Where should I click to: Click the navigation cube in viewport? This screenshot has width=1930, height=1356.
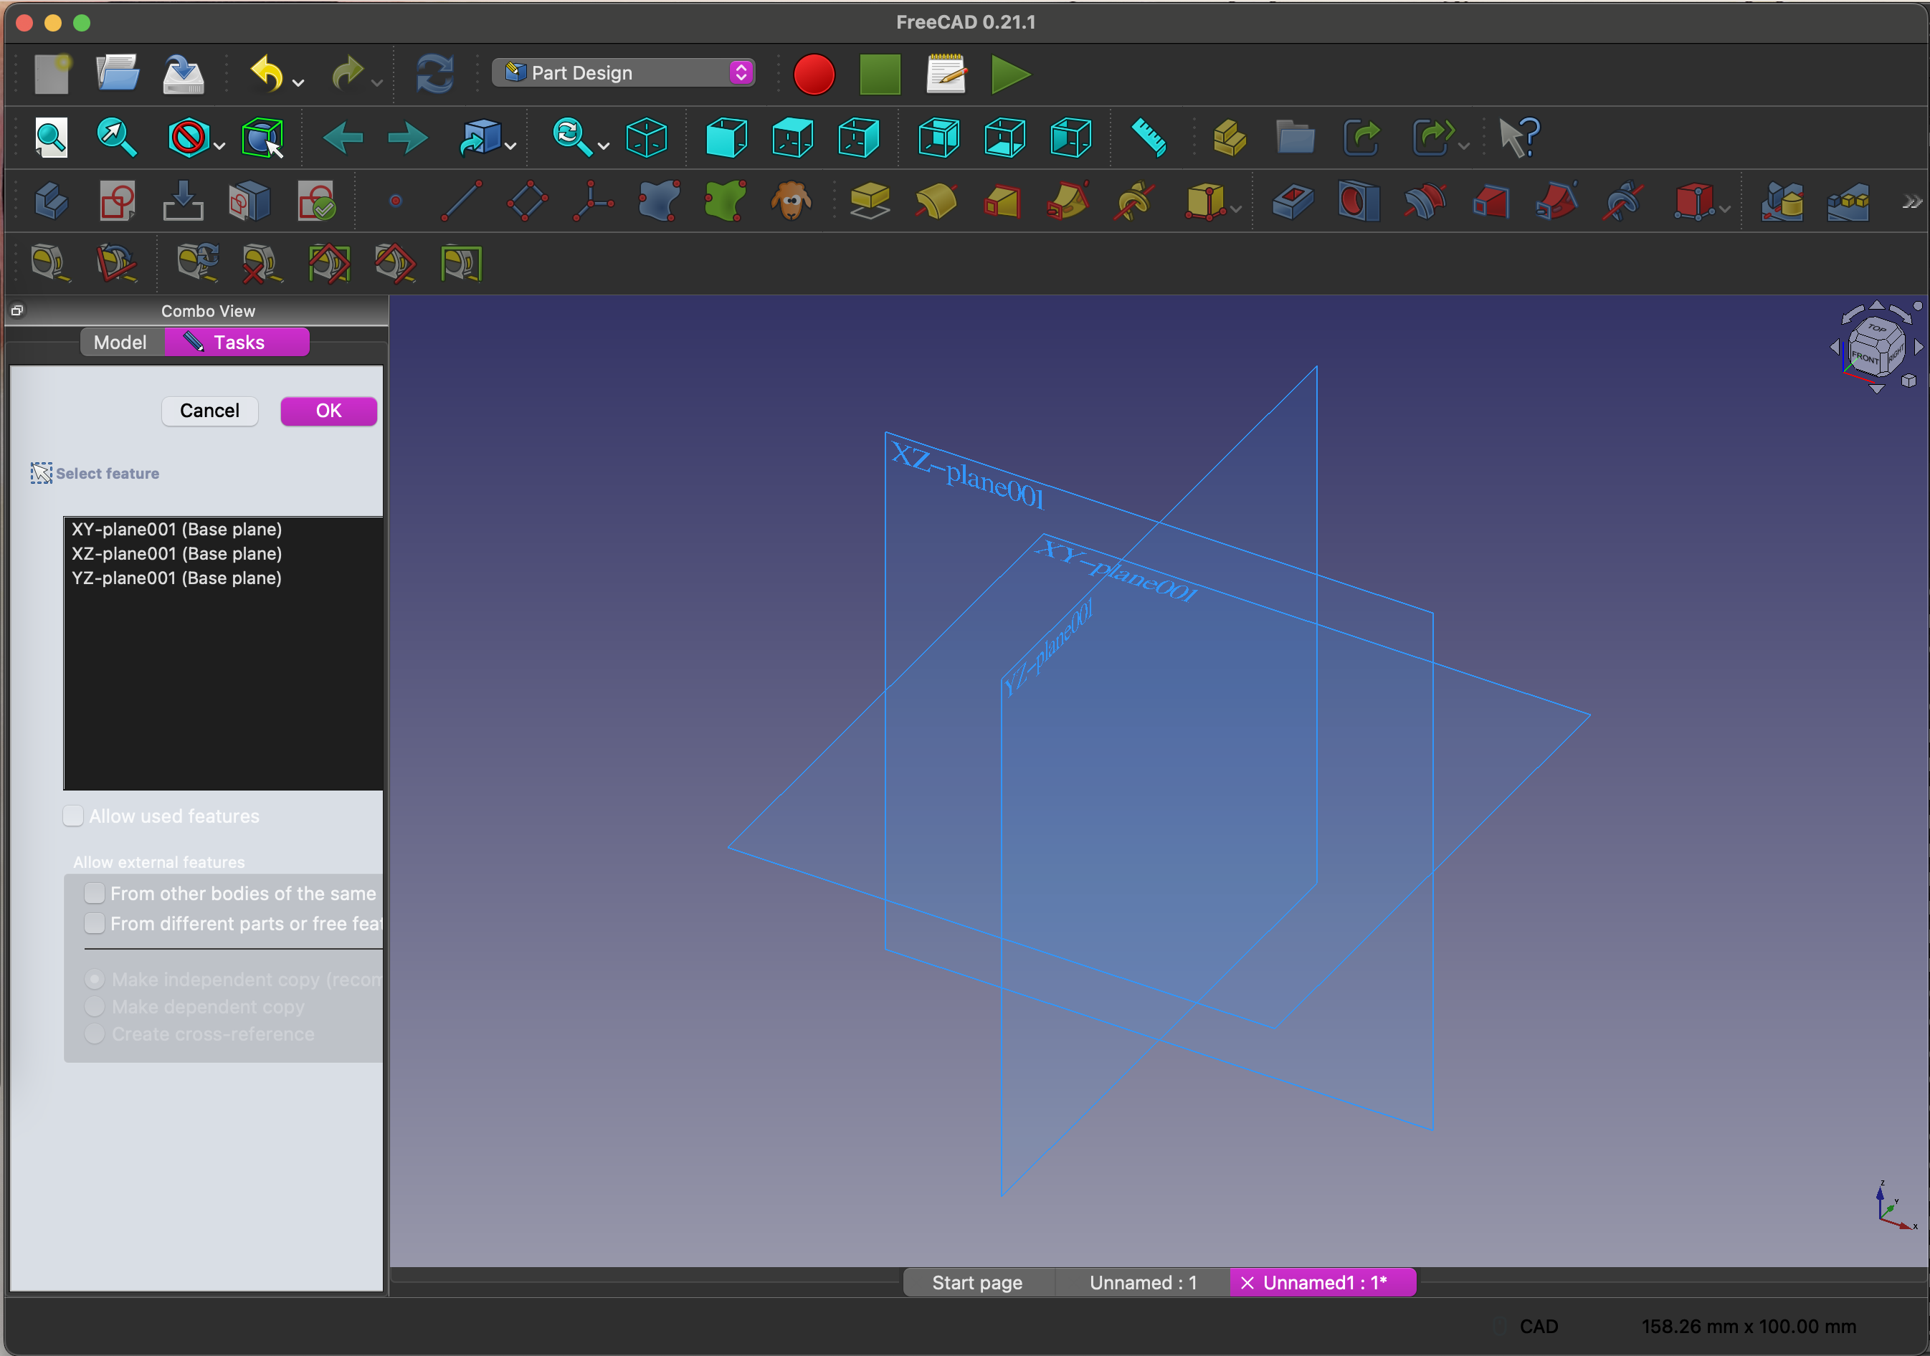[x=1876, y=348]
